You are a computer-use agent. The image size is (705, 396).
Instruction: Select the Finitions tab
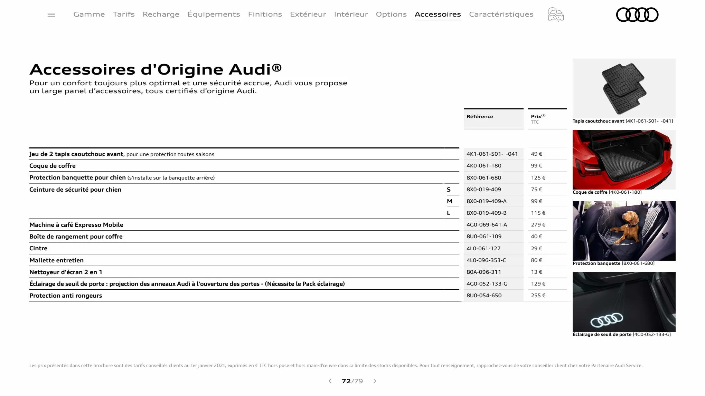tap(265, 15)
